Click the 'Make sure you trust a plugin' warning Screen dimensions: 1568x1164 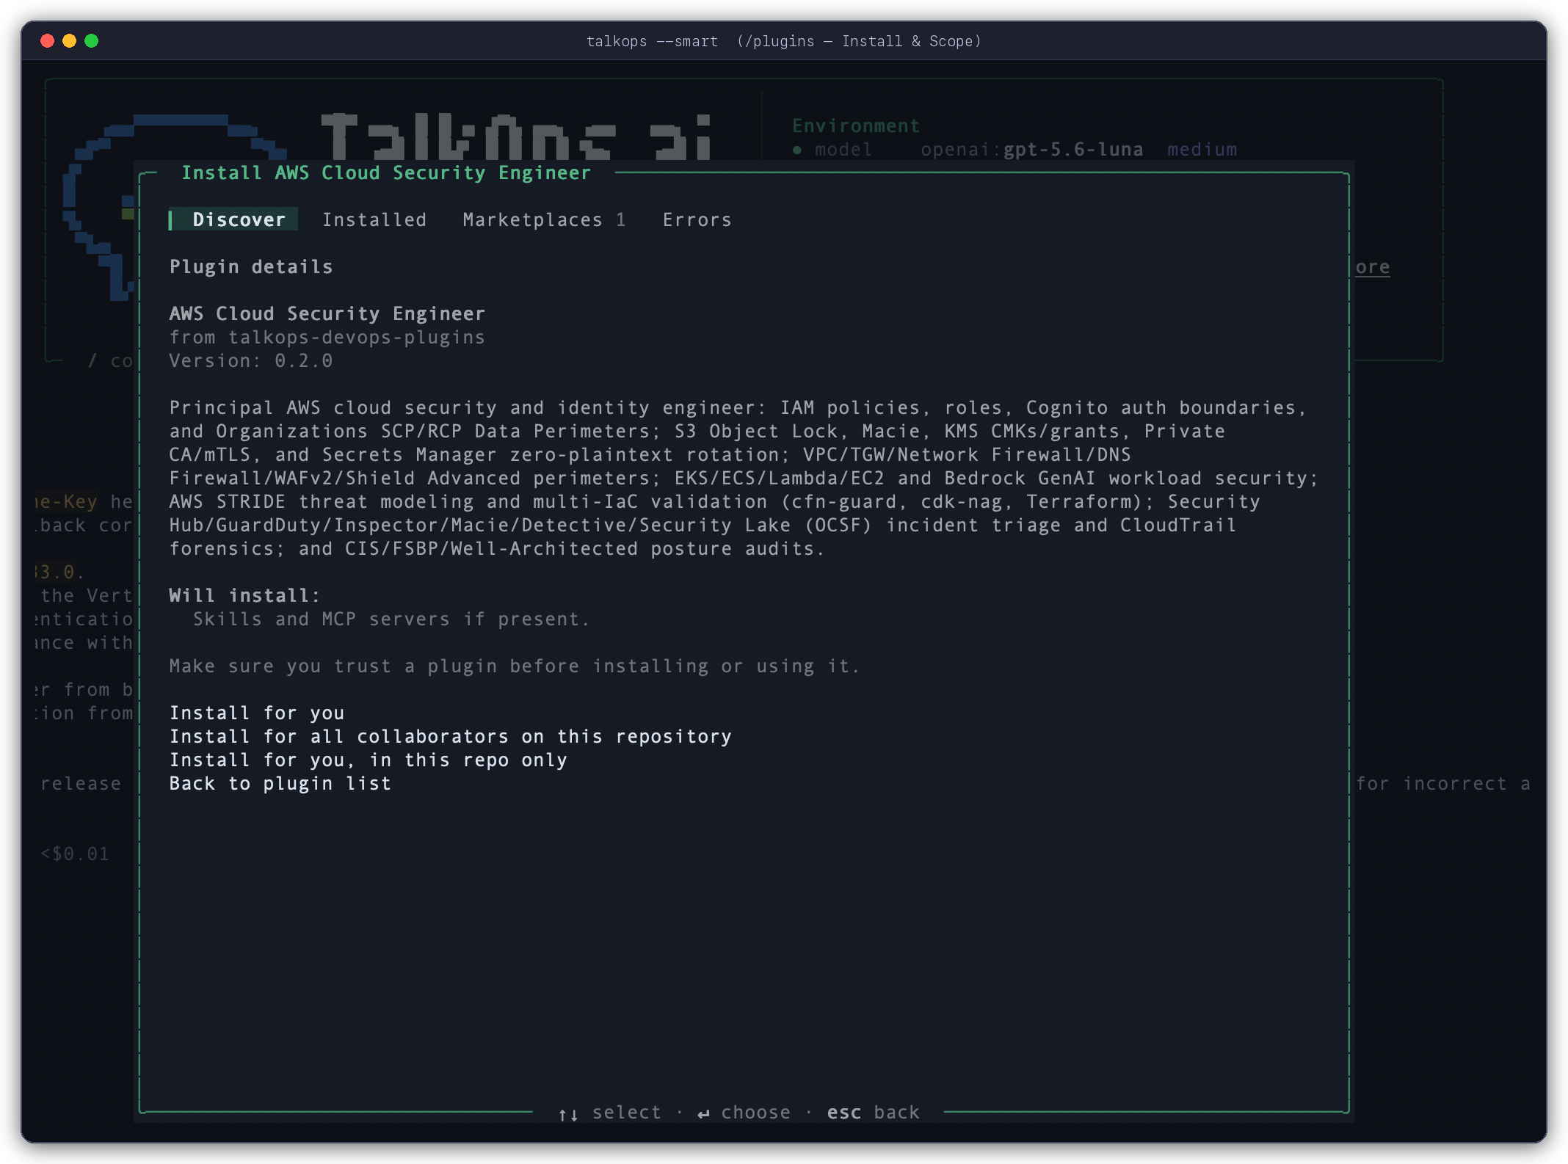coord(514,666)
